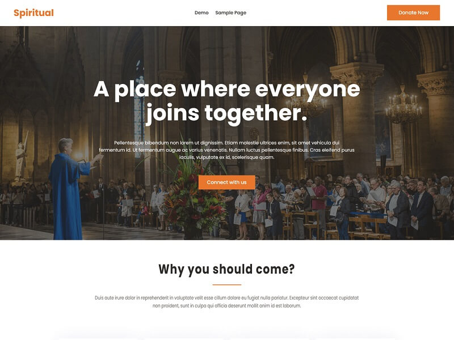
Task: Click the Connect with us button
Action: pyautogui.click(x=226, y=182)
